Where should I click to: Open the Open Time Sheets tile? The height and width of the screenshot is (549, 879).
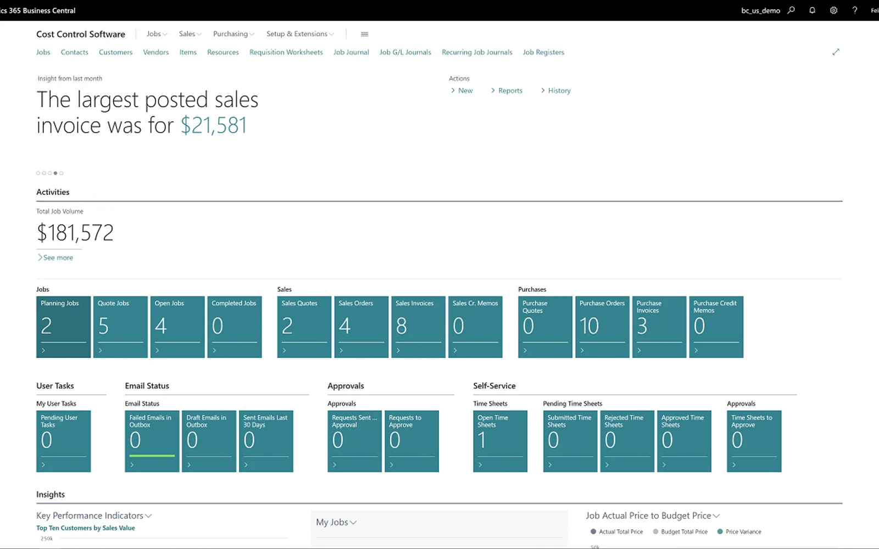(500, 441)
